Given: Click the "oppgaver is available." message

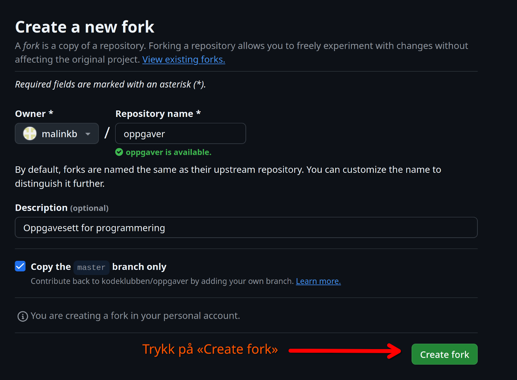Looking at the screenshot, I should pos(168,152).
